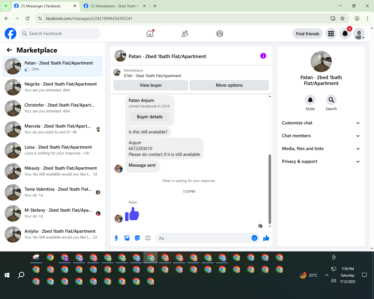The width and height of the screenshot is (374, 299).
Task: Open the Facebook menu grid icon
Action: (331, 34)
